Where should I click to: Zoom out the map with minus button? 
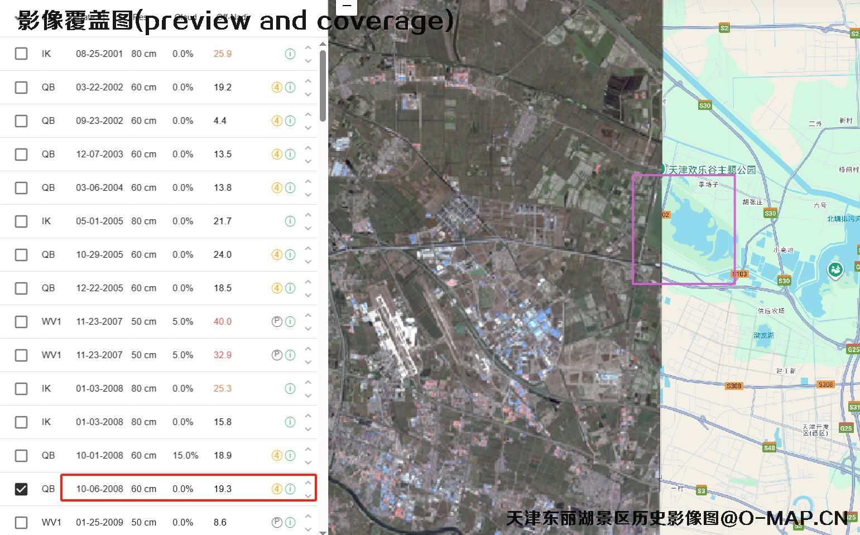[347, 6]
